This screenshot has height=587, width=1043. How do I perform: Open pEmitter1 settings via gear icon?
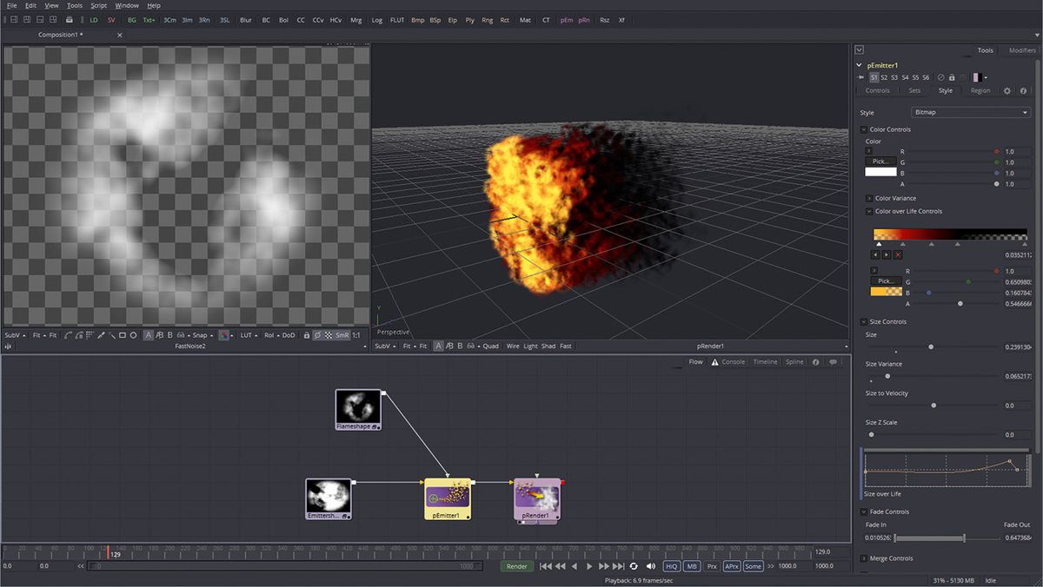1006,90
